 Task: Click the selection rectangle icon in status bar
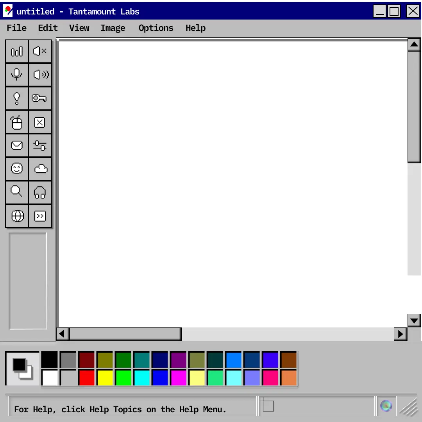[267, 404]
